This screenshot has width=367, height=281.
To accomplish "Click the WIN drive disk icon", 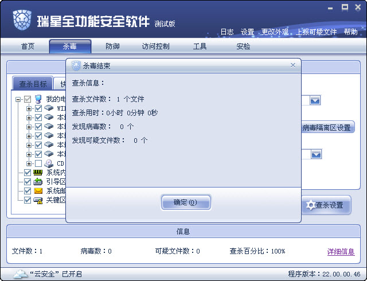I will tap(49, 108).
